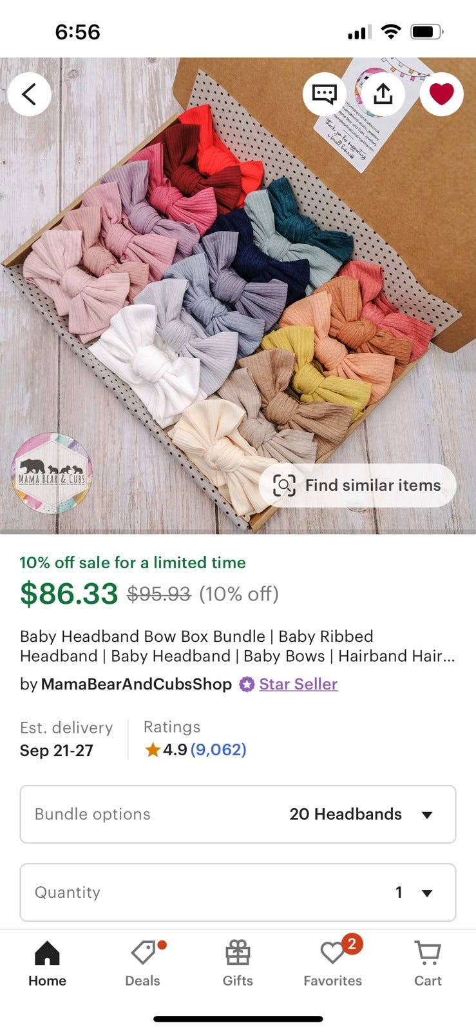View the 9,062 ratings count
This screenshot has width=476, height=1032.
218,749
